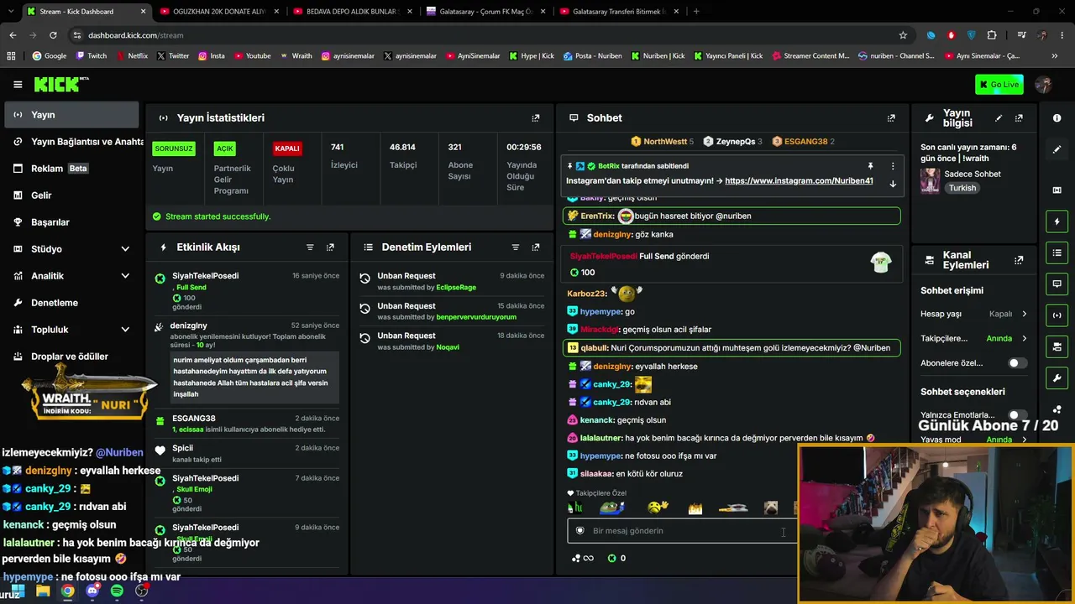Open the channel points infinity icon
The width and height of the screenshot is (1075, 604).
pos(583,558)
